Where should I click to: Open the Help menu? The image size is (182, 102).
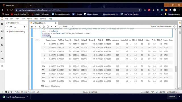pos(50,19)
